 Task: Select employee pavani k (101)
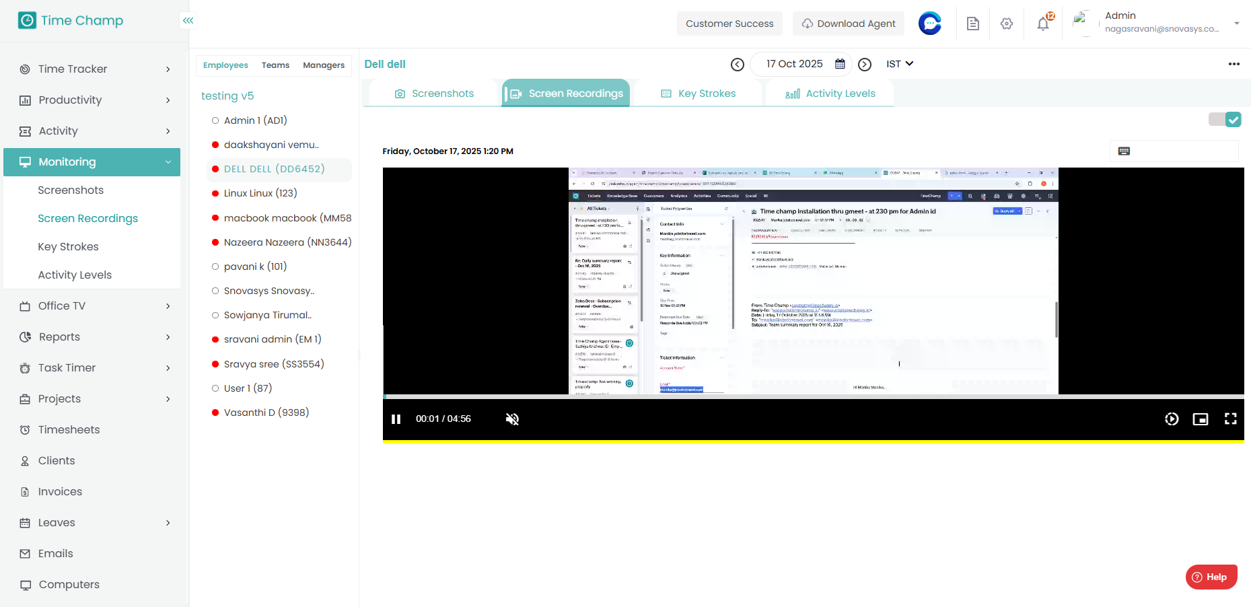(x=255, y=266)
